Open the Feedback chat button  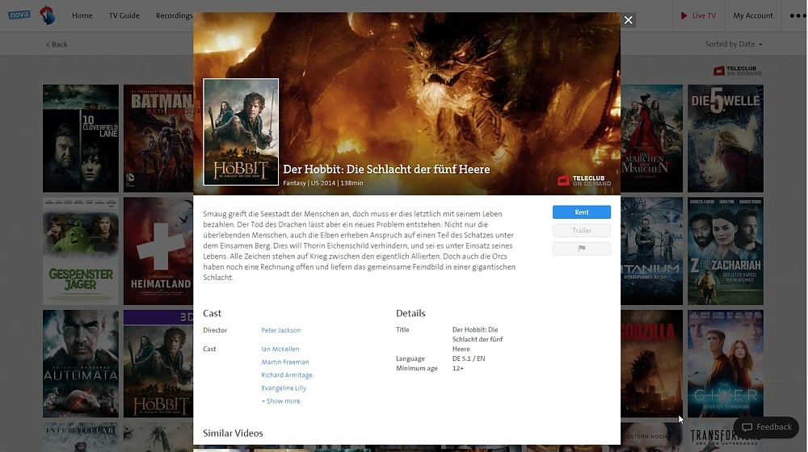pos(766,427)
